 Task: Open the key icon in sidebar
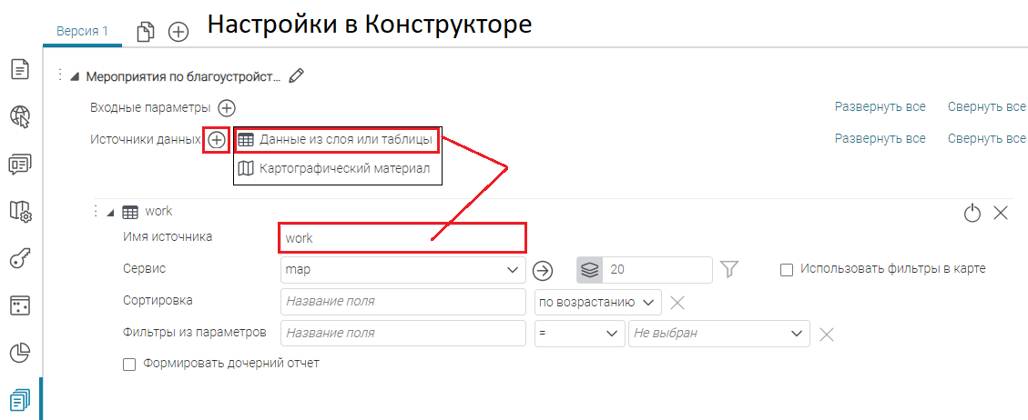click(20, 258)
